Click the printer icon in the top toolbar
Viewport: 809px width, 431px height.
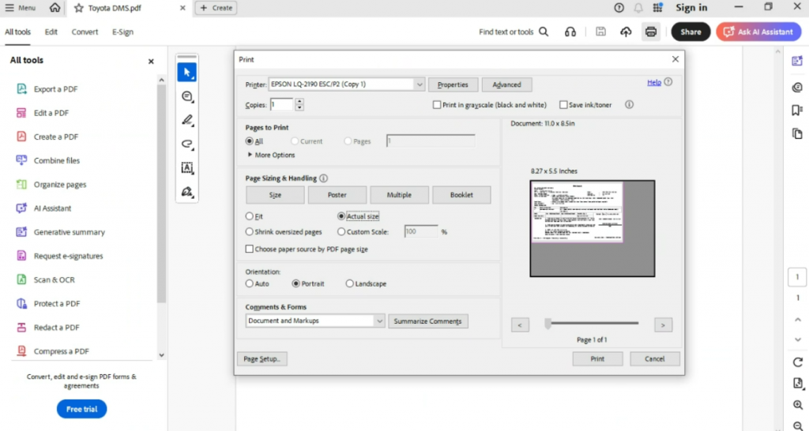click(x=650, y=32)
